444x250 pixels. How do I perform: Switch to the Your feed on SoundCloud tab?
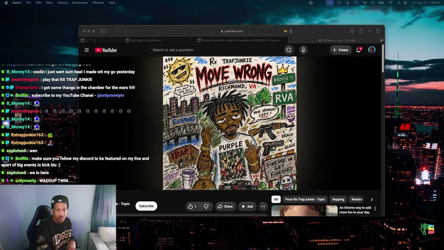[144, 40]
